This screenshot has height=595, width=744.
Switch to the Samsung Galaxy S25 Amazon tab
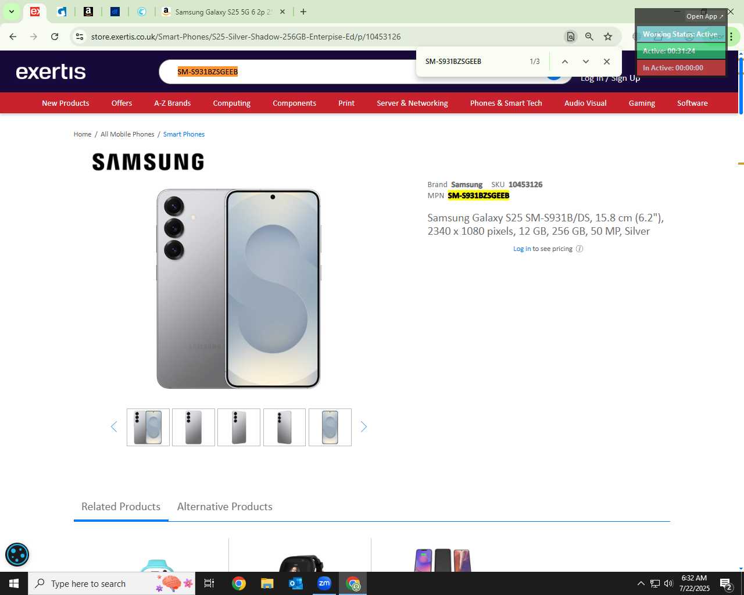pos(224,12)
